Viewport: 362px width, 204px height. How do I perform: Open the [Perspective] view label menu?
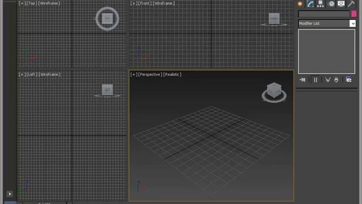[150, 74]
